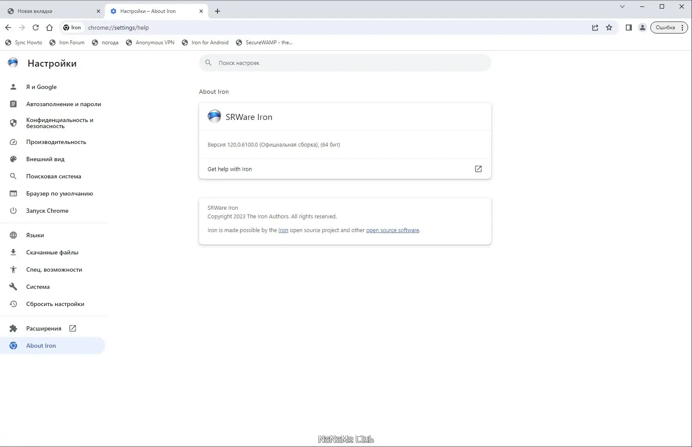This screenshot has height=447, width=692.
Task: Toggle the side panel icon
Action: (628, 28)
